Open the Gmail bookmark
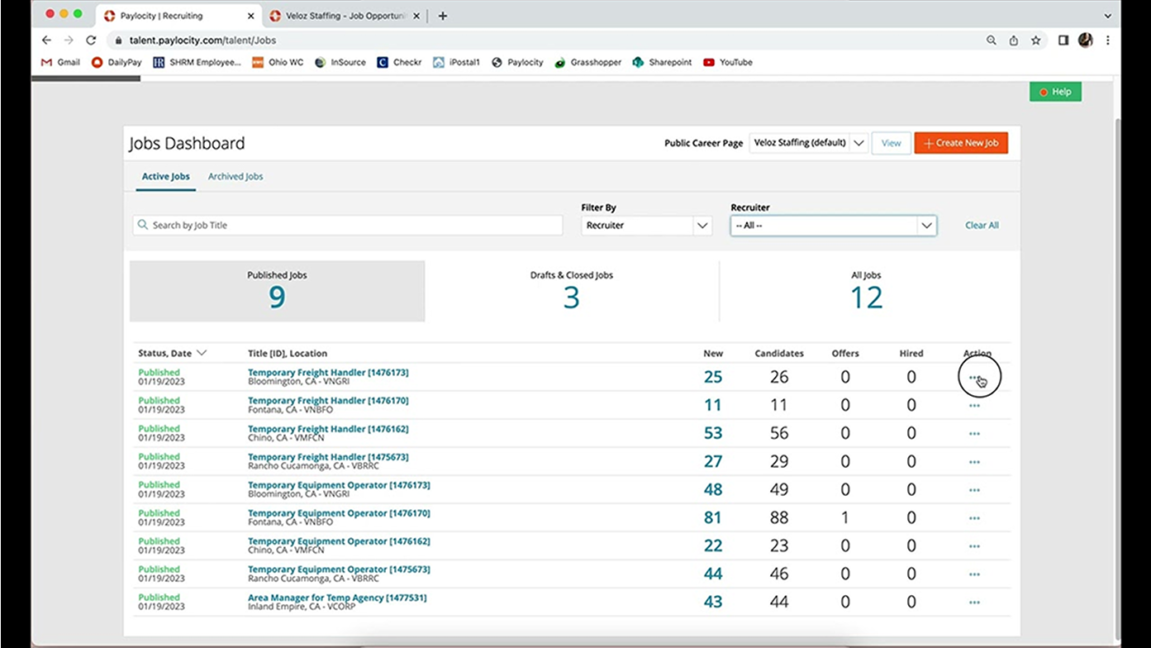Screen dimensions: 1151x648 tap(60, 62)
